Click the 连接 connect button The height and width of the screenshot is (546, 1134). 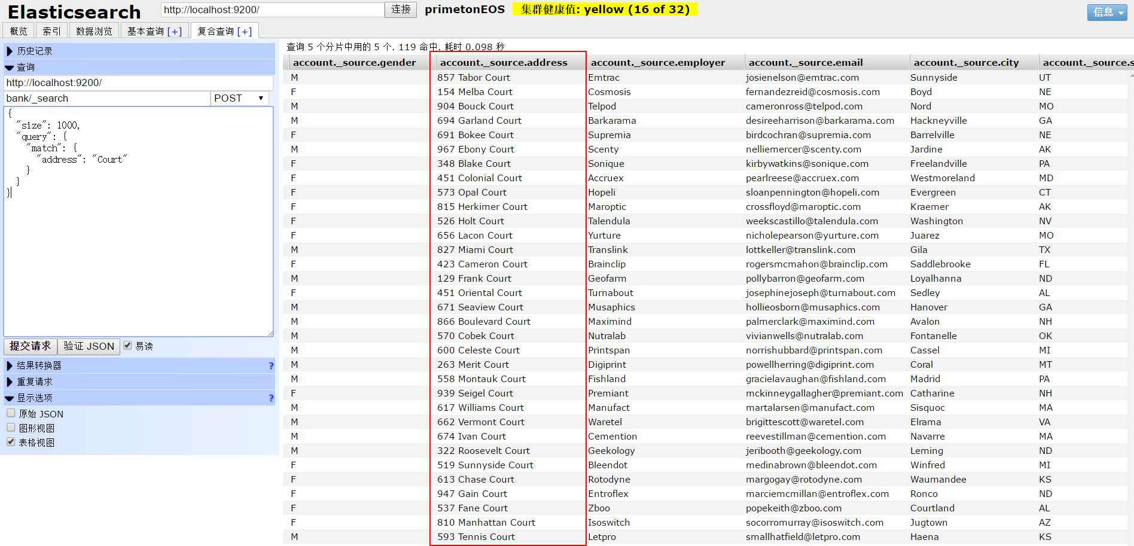(x=401, y=10)
